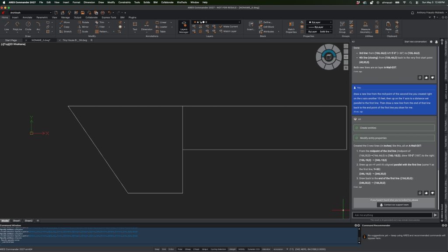Viewport: 448px width, 252px height.
Task: Open the Layers Manager
Action: 184,27
